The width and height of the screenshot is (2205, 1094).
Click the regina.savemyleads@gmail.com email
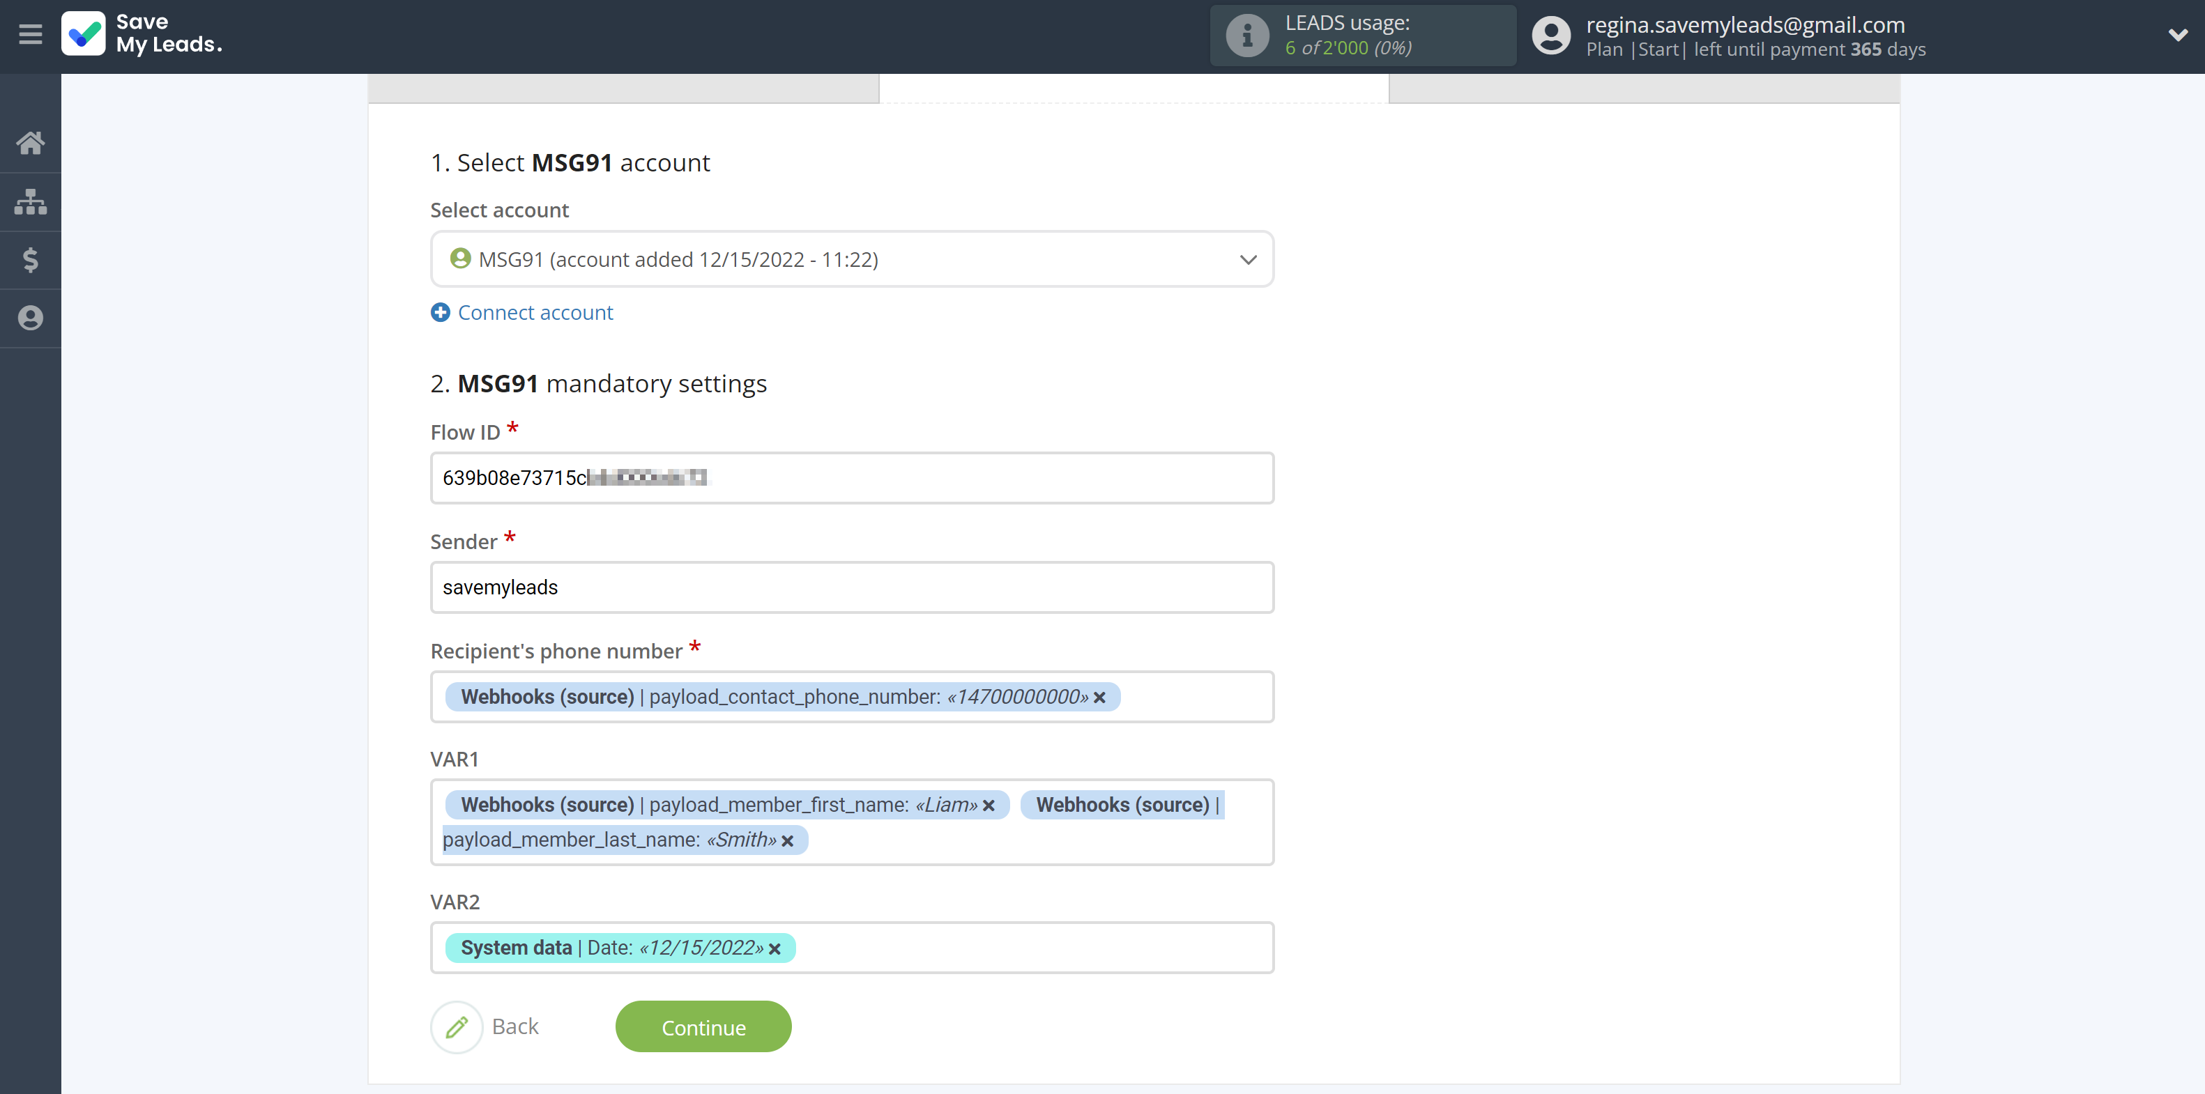[1746, 25]
